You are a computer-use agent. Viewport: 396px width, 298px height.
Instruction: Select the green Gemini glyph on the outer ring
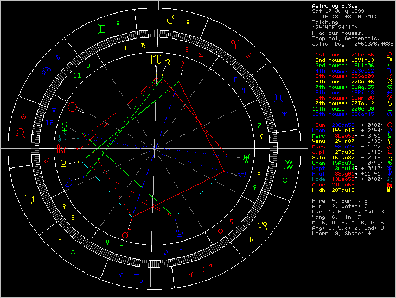[x=101, y=28]
